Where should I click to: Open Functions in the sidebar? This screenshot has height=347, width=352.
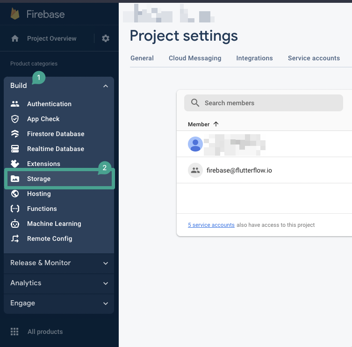42,209
